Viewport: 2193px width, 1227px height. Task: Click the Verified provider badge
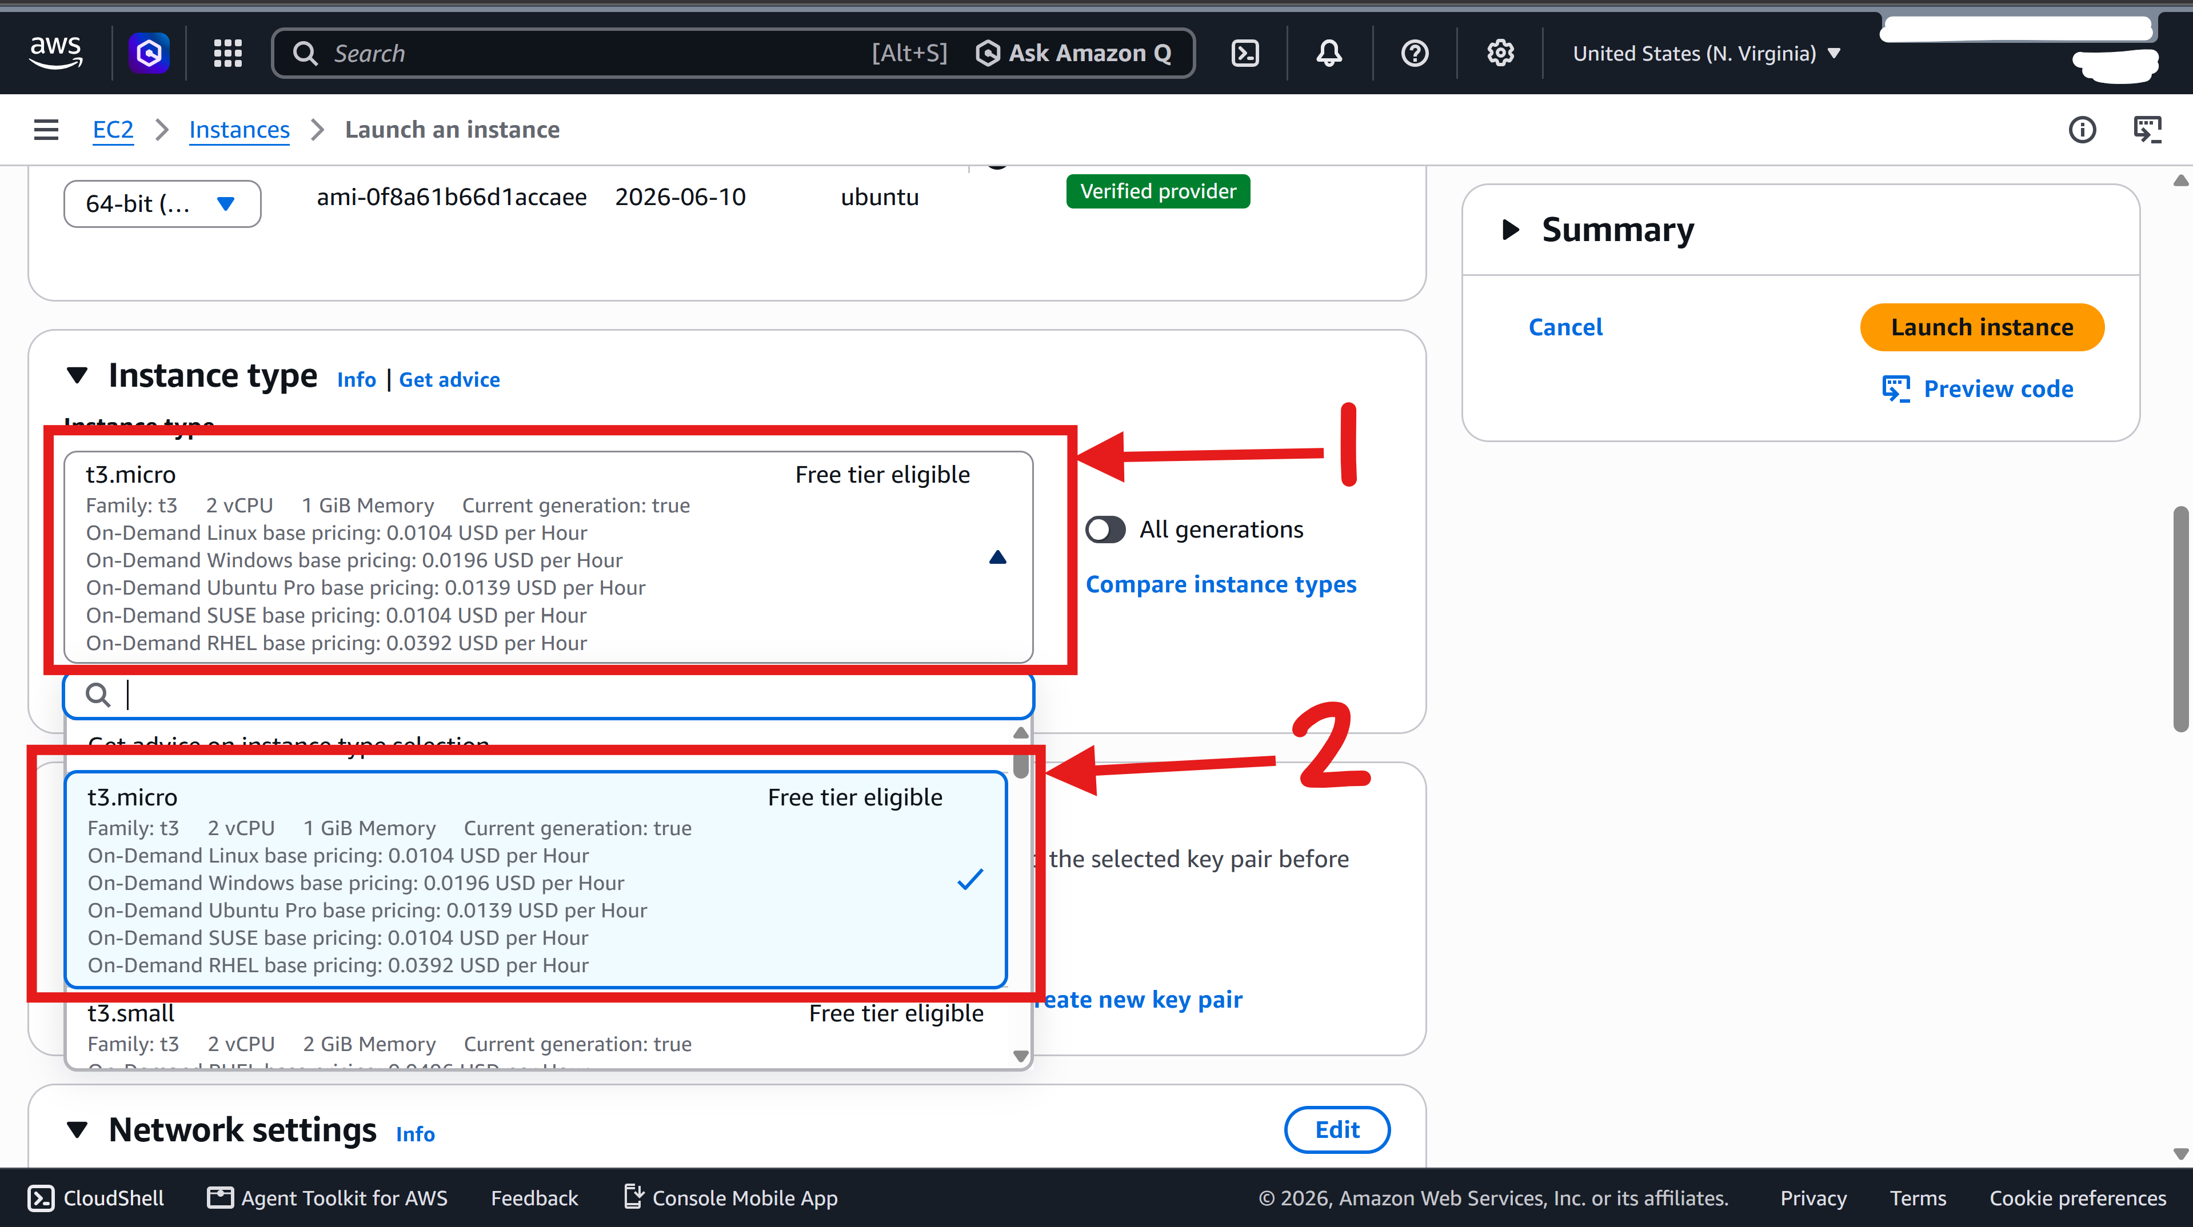pos(1158,191)
